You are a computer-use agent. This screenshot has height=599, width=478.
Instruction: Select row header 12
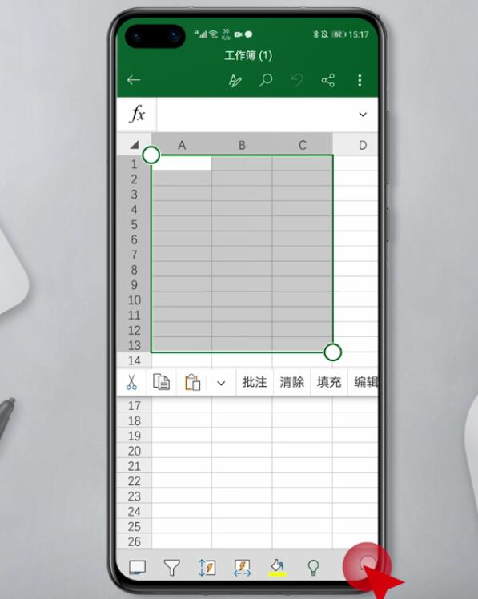tap(135, 330)
